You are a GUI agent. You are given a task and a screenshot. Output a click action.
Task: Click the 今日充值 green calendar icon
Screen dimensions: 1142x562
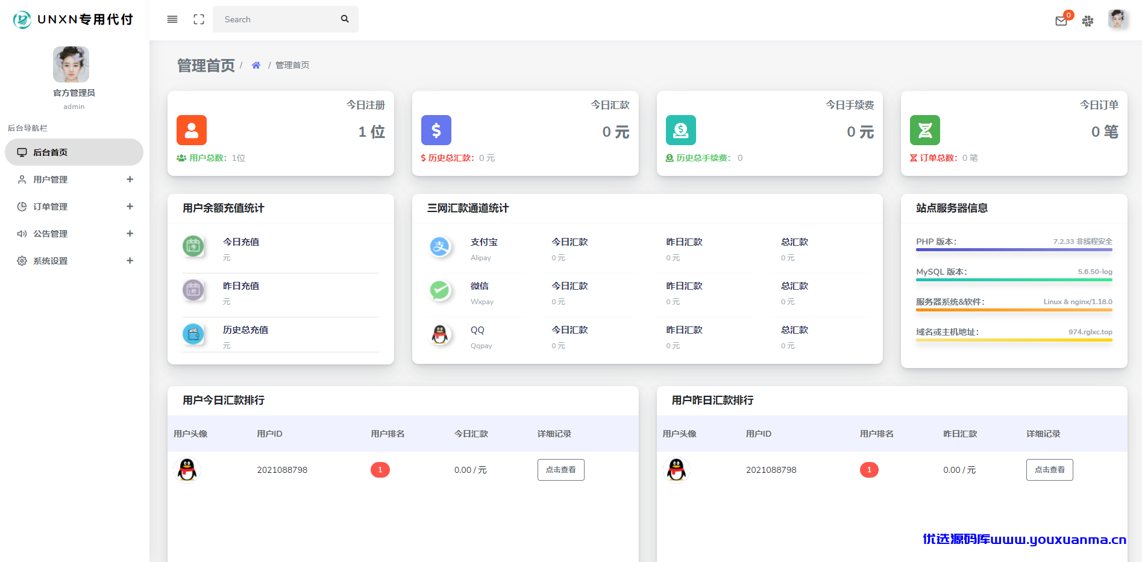(x=193, y=246)
